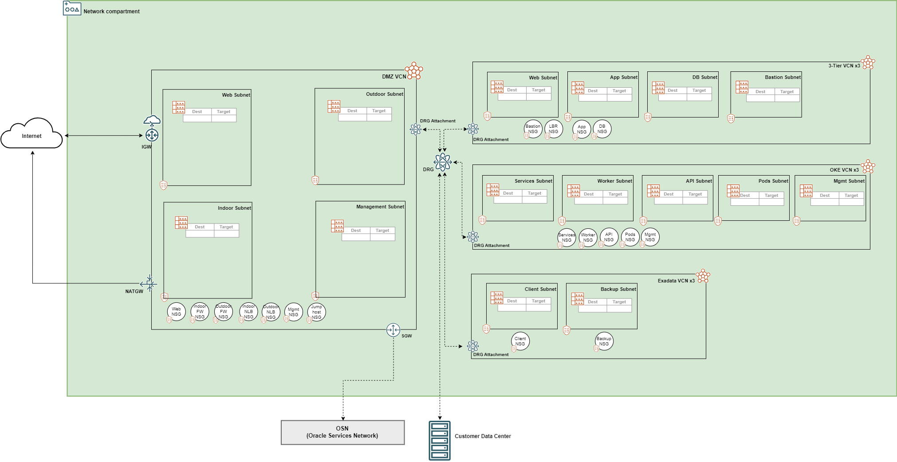897x462 pixels.
Task: Click the Pods Subnet label
Action: click(x=773, y=181)
